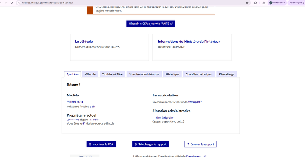Open the Simplimmat application link

point(196,156)
